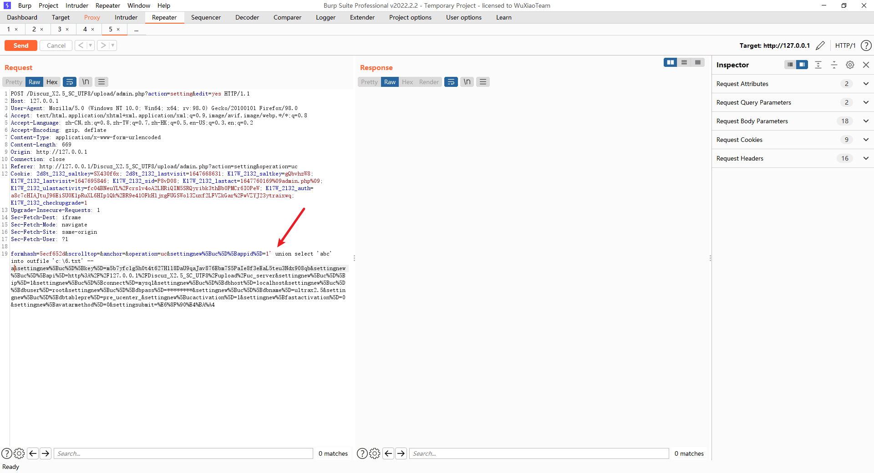
Task: Go to next Request search match
Action: point(46,453)
